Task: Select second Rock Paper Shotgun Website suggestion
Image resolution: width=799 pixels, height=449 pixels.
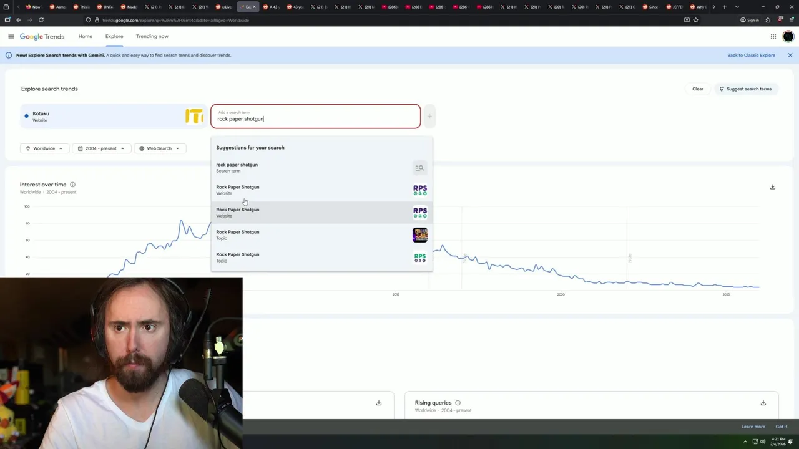Action: [321, 212]
